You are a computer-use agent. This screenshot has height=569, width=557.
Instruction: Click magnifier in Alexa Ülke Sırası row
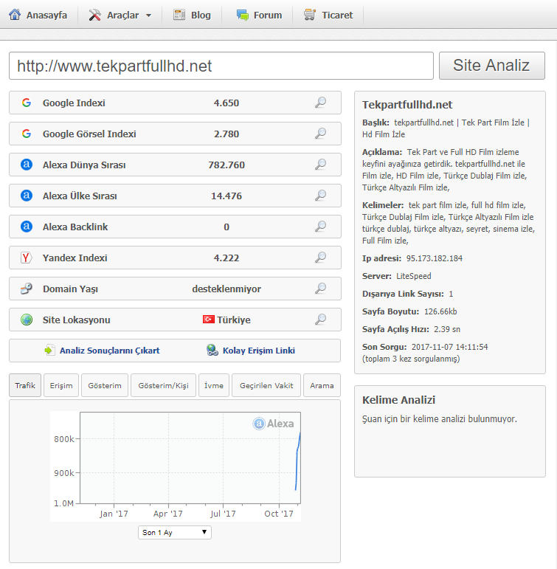[x=320, y=196]
